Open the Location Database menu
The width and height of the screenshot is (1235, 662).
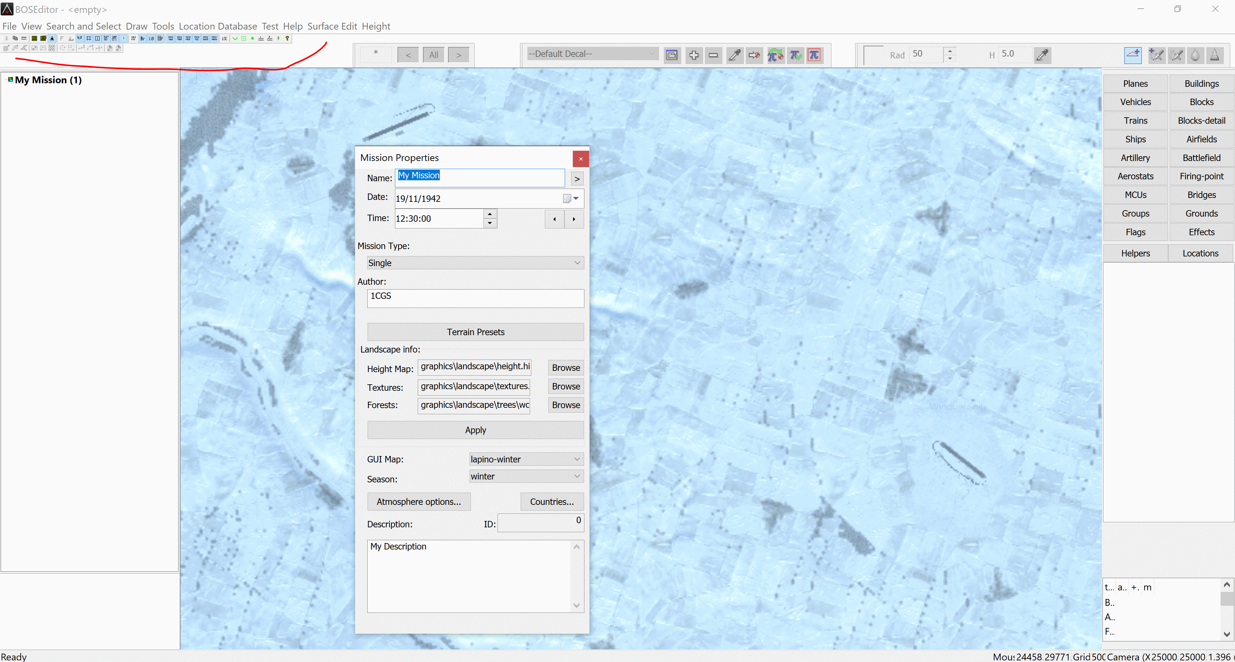click(x=218, y=26)
